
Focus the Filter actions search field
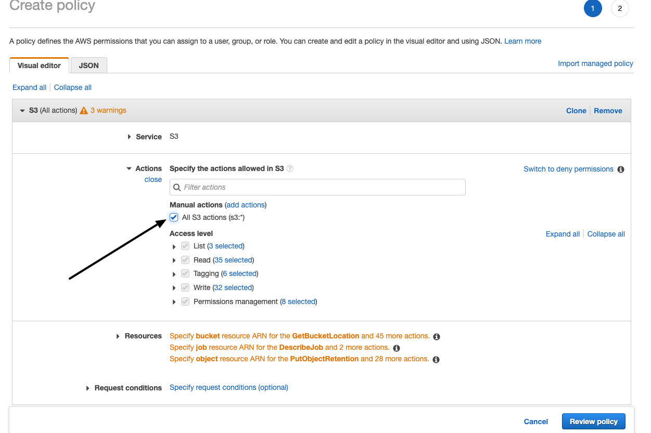[317, 187]
